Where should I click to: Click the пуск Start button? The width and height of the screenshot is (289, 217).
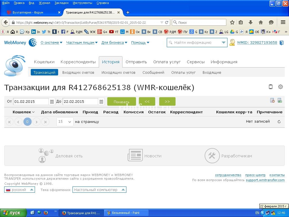pyautogui.click(x=13, y=213)
